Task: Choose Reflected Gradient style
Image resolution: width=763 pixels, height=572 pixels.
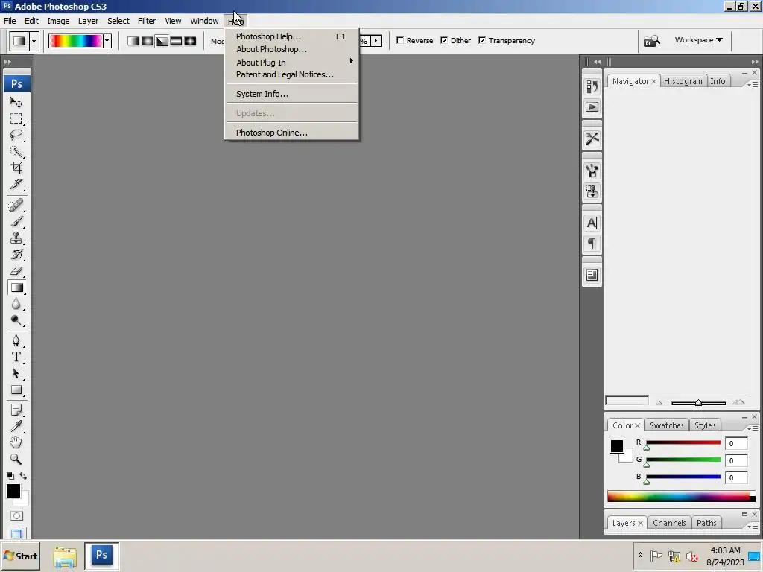Action: coord(176,41)
